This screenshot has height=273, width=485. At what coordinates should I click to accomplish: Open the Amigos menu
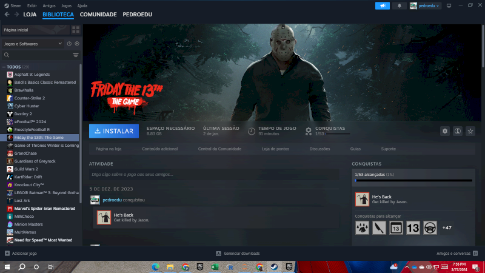[x=49, y=5]
